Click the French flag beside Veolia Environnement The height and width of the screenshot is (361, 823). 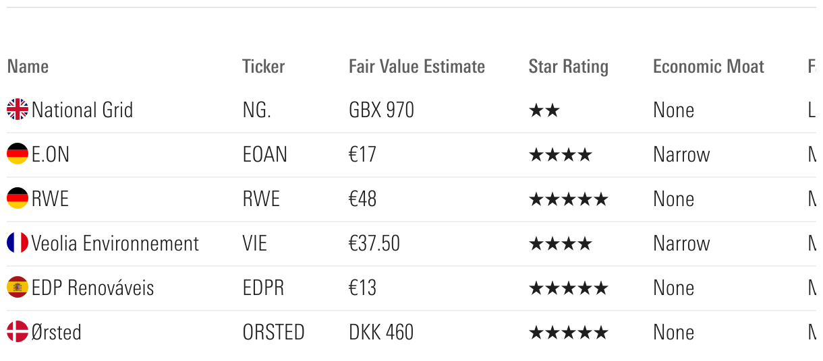point(18,243)
